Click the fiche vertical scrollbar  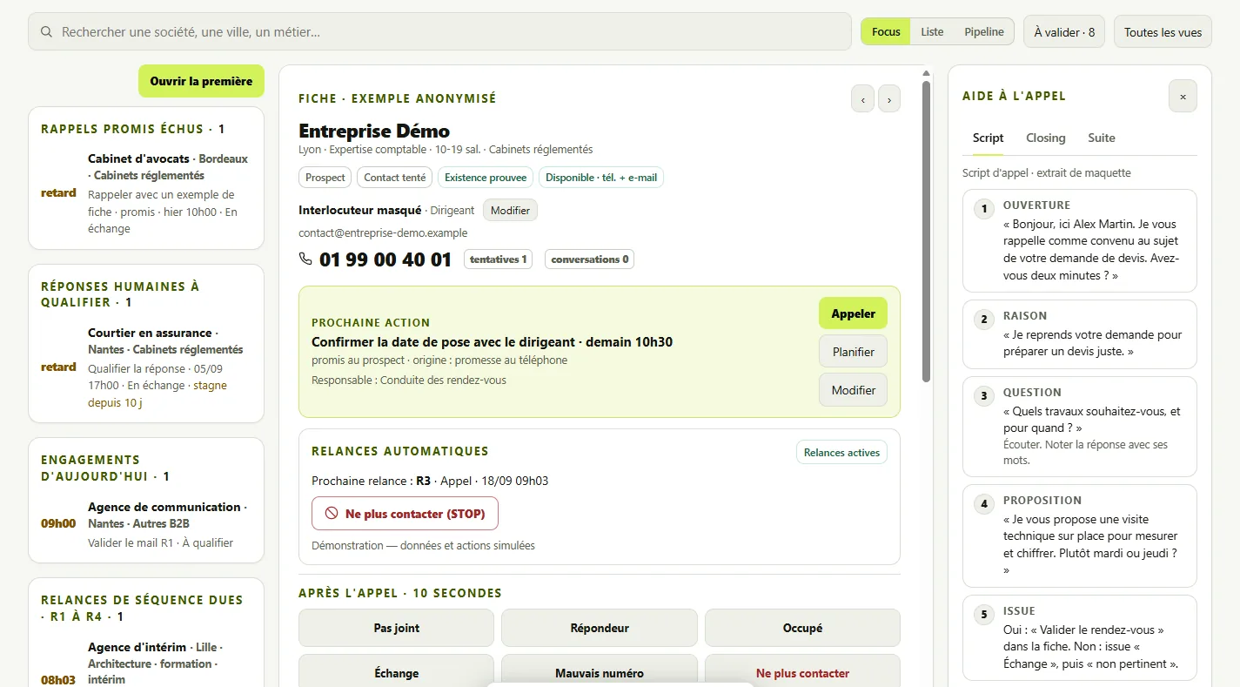927,231
